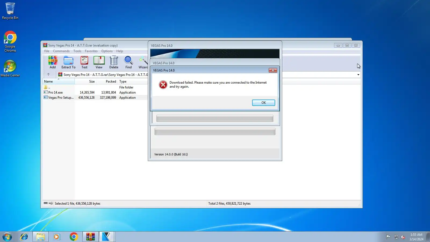This screenshot has height=242, width=430.
Task: Click network tray icon
Action: click(x=396, y=237)
